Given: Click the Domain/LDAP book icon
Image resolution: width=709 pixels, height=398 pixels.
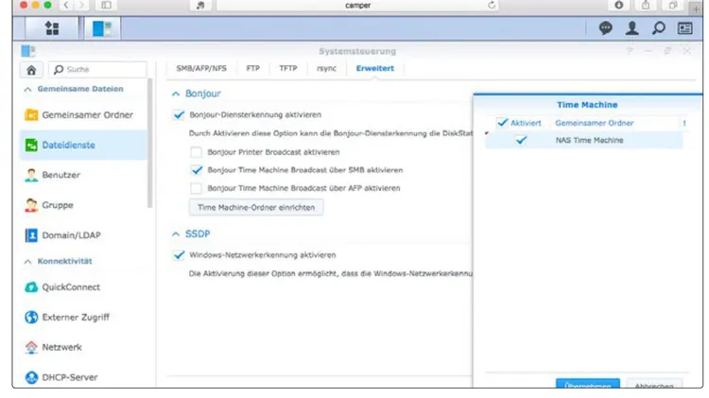Looking at the screenshot, I should click(x=31, y=235).
